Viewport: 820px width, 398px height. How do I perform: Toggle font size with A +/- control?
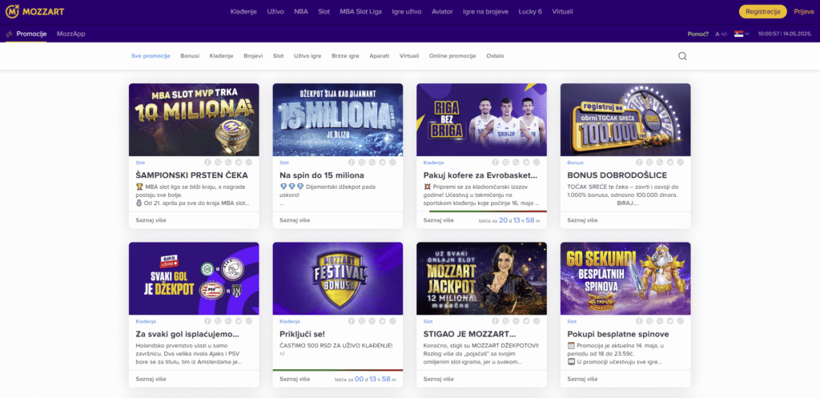point(722,34)
